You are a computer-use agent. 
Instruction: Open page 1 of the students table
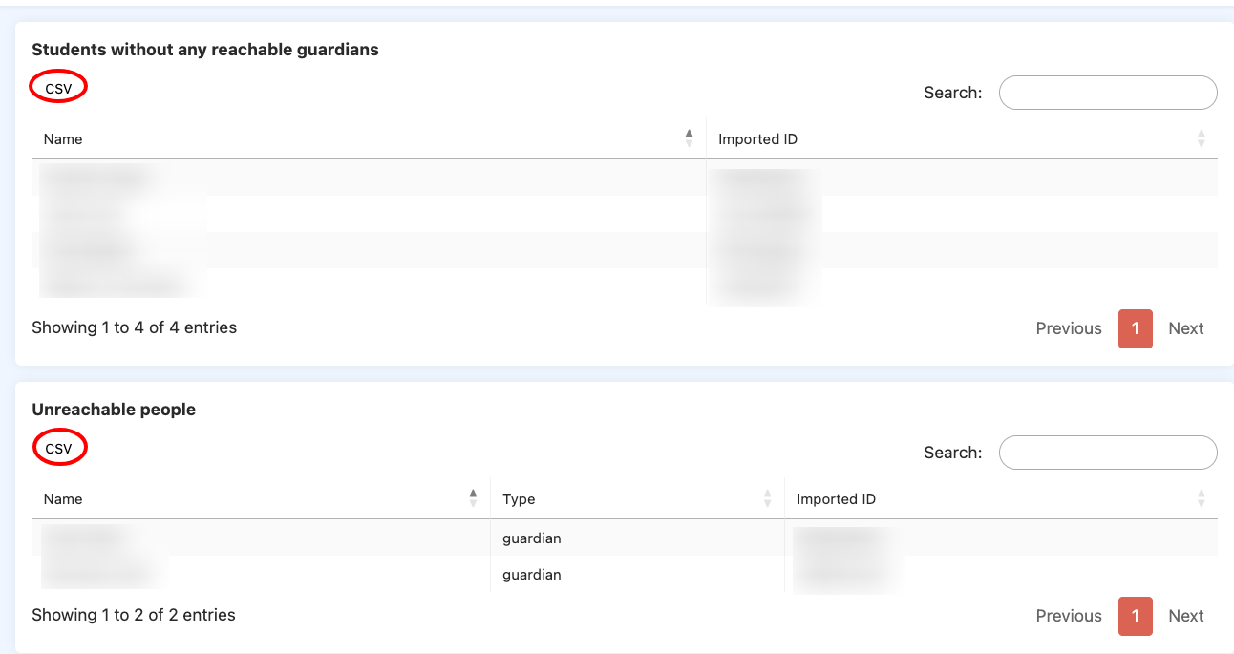(x=1135, y=328)
